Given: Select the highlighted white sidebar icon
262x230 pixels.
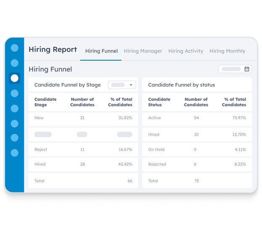Looking at the screenshot, I should point(15,78).
